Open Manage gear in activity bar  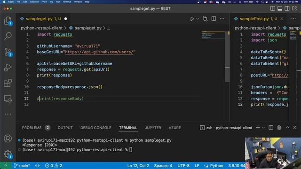coord(8,154)
